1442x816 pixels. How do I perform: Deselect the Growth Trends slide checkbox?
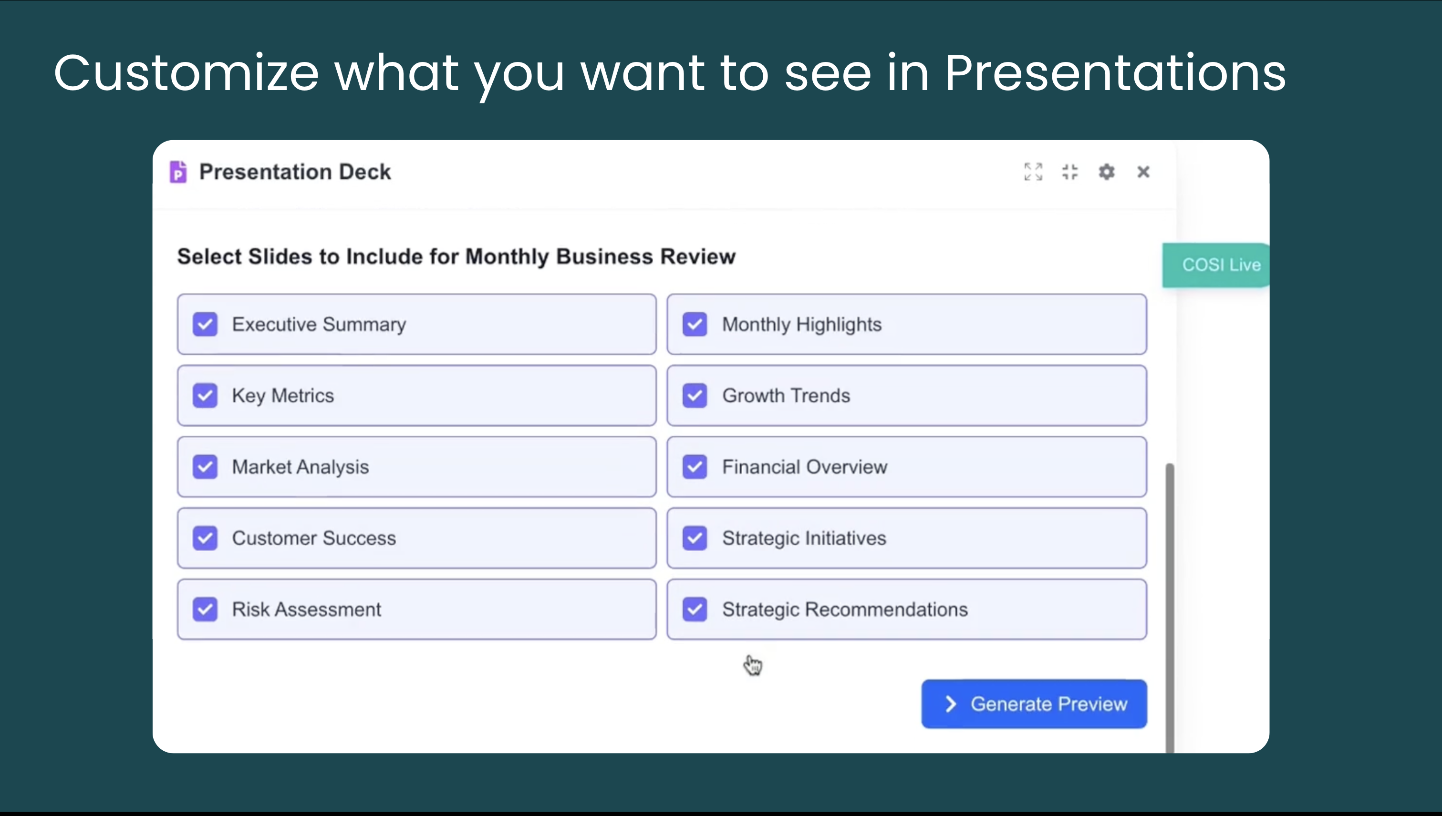pos(695,396)
